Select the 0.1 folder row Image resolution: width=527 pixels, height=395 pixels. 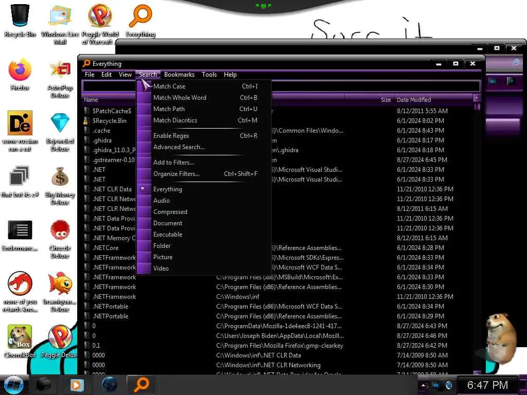point(277,346)
